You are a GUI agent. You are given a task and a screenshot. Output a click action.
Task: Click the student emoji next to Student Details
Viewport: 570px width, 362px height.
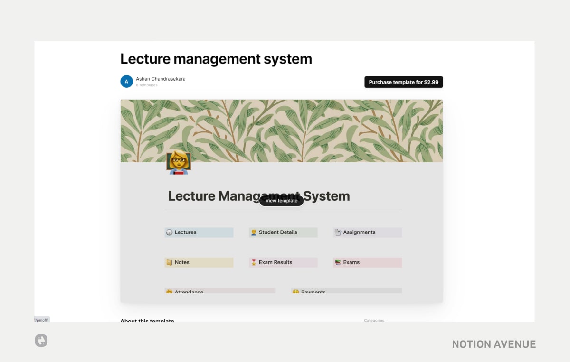tap(254, 232)
